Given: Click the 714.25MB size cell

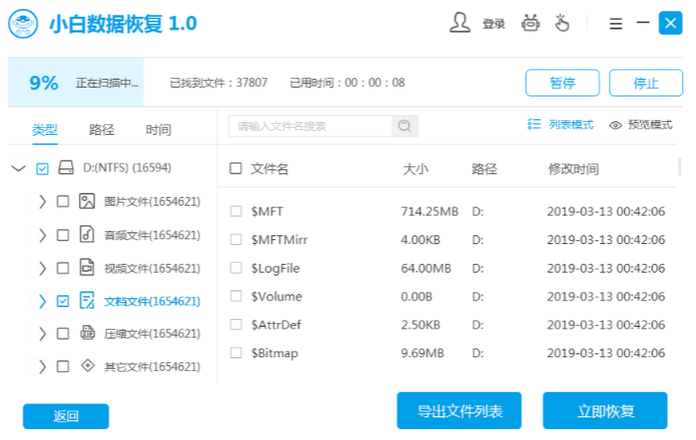Looking at the screenshot, I should click(x=429, y=212).
